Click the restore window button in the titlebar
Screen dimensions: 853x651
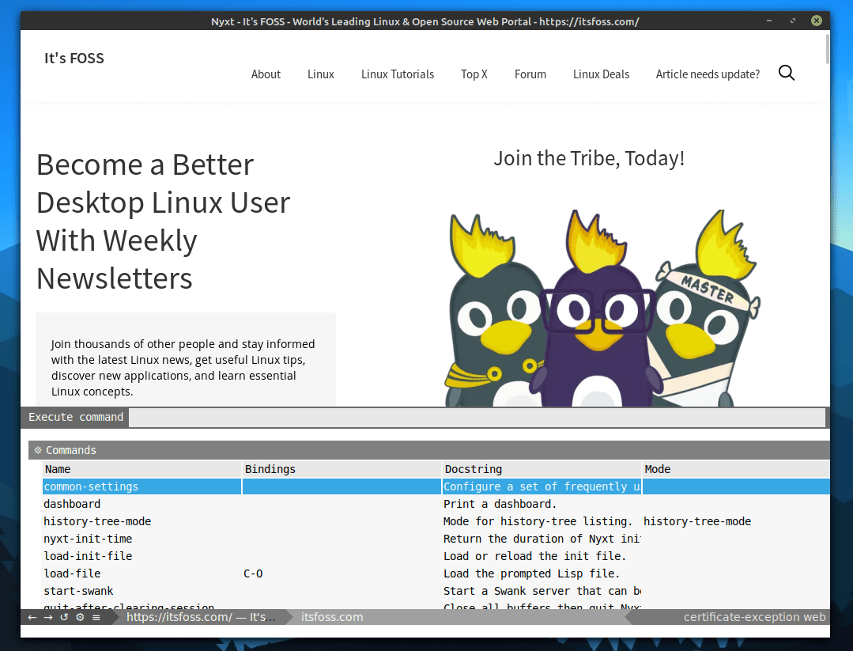click(x=792, y=21)
